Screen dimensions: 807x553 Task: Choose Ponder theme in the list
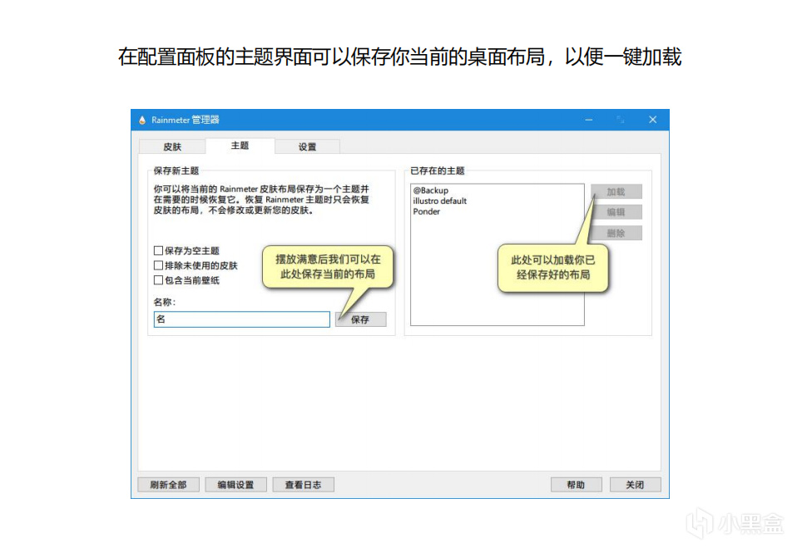tap(427, 211)
